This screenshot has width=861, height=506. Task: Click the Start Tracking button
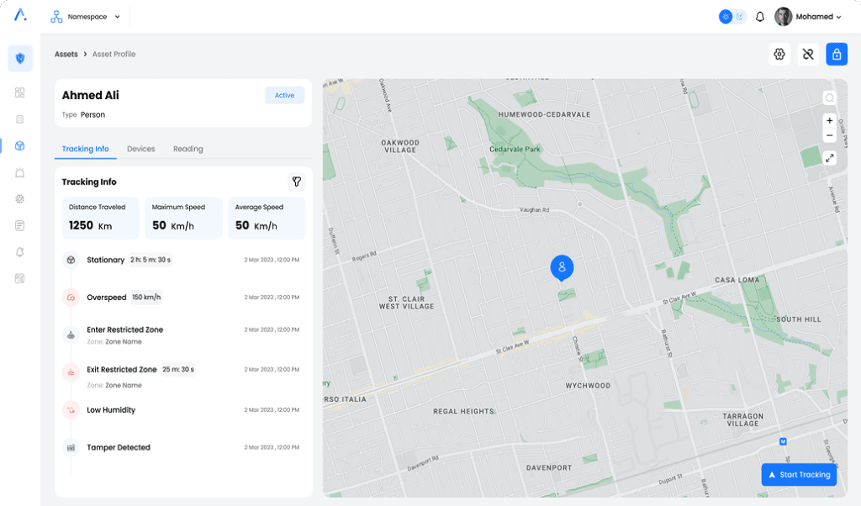point(799,475)
